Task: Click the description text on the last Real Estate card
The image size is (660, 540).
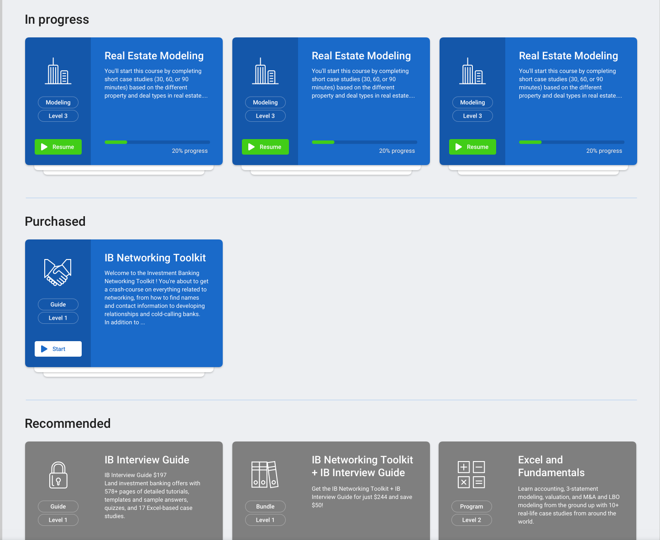Action: point(571,83)
